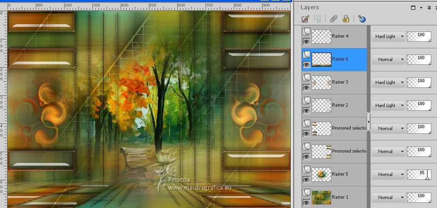
Task: Select the Promoted selection name below Raster 2
Action: tap(349, 128)
